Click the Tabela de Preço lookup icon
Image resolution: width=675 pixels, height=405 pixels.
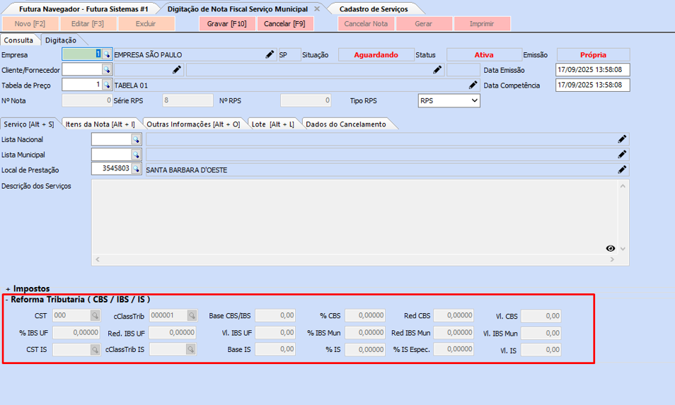click(107, 85)
